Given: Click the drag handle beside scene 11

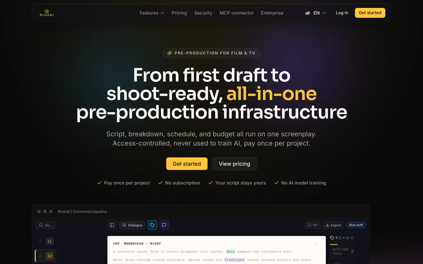Looking at the screenshot, I should coord(40,241).
